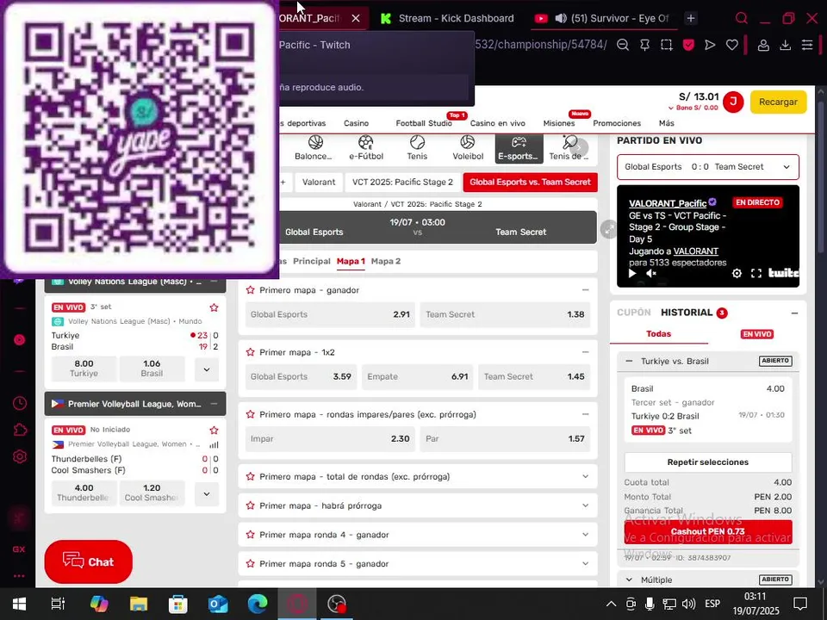
Task: Collapse Turkiye vs. Brasil bet entry
Action: 629,361
